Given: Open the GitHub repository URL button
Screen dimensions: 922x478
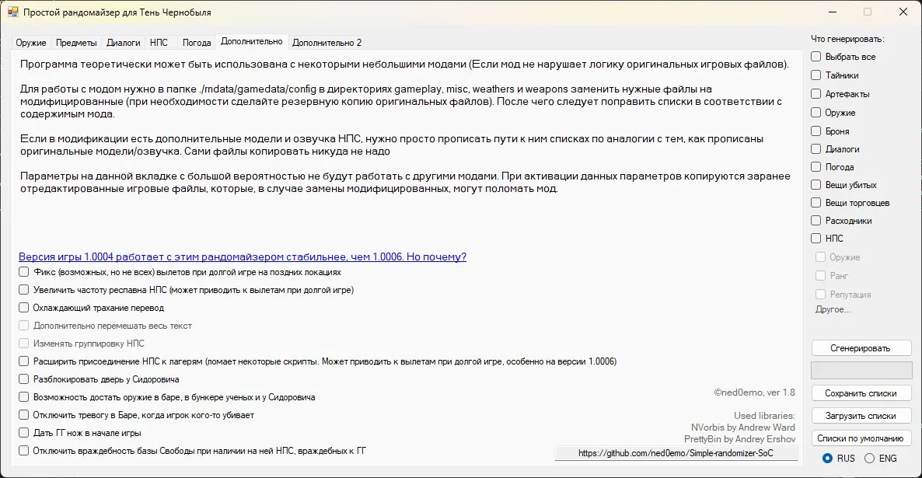Looking at the screenshot, I should coord(676,452).
